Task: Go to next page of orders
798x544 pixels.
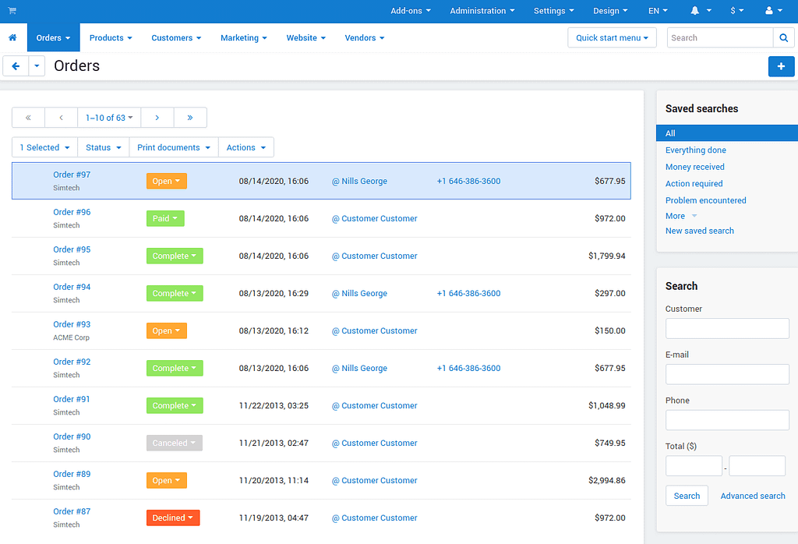Action: [x=157, y=118]
